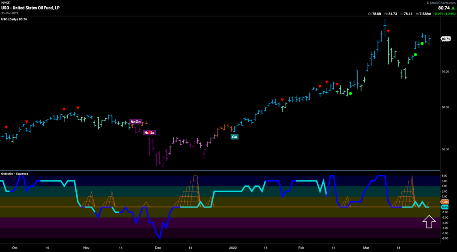Click the 2022 label on the date axis
Viewport: 457px width, 252px height.
click(233, 246)
